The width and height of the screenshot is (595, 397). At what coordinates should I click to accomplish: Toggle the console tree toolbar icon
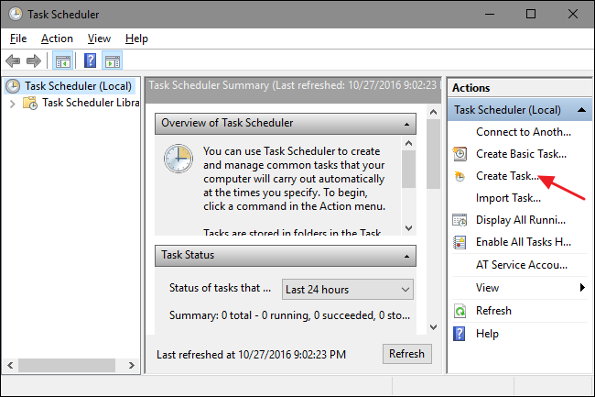click(62, 61)
